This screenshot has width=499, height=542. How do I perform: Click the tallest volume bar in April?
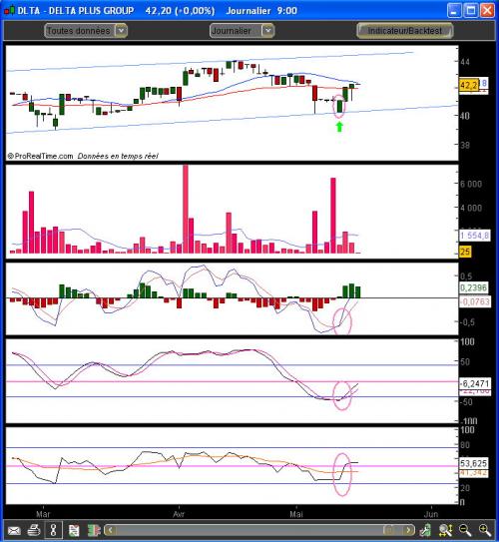point(186,210)
